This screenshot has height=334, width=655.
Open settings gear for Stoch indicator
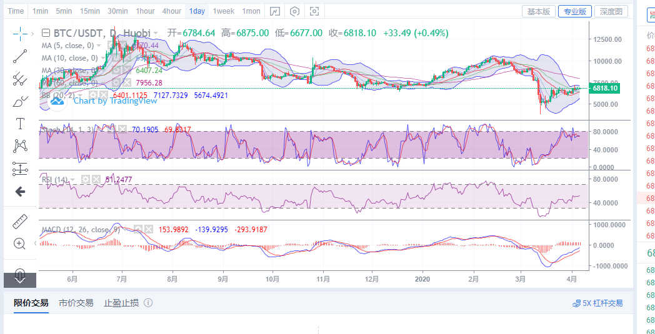point(111,130)
